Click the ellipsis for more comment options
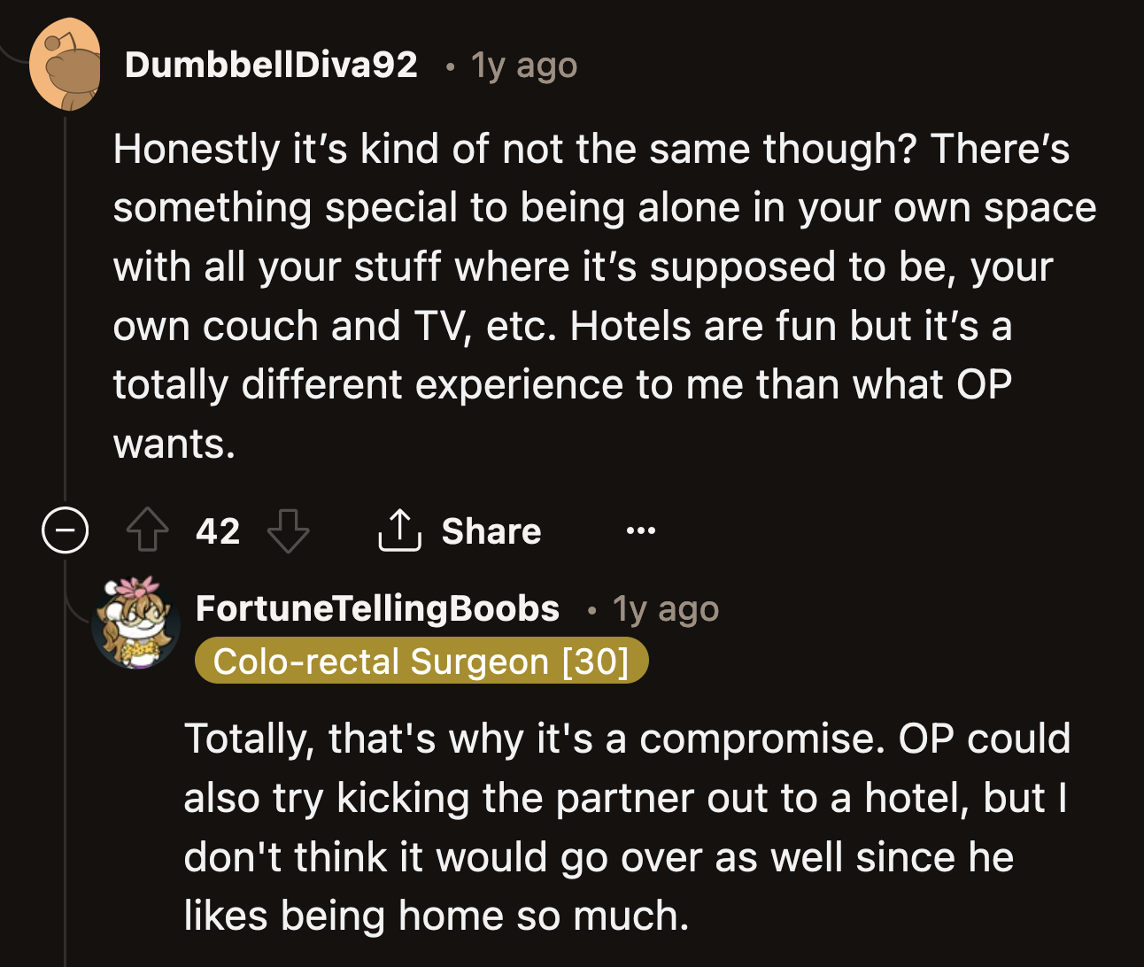 [x=640, y=530]
